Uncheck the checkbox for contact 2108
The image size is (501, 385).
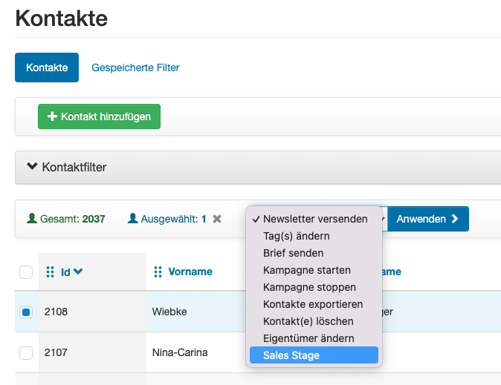point(26,312)
